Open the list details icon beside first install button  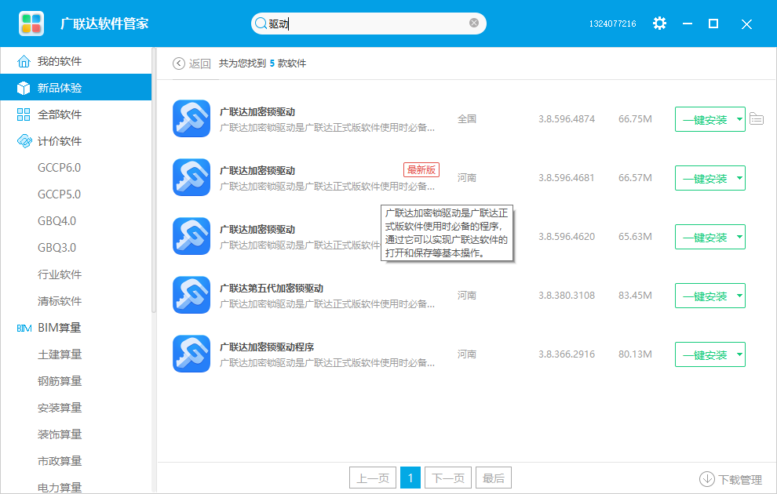(x=756, y=119)
